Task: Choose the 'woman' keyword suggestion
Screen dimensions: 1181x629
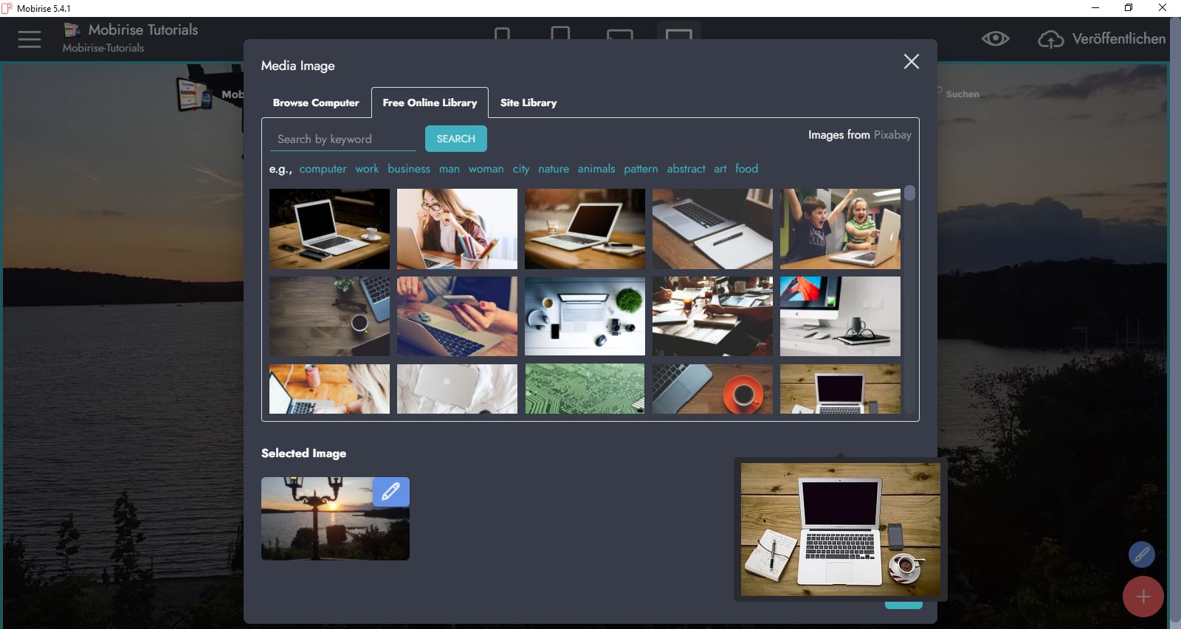Action: tap(486, 169)
